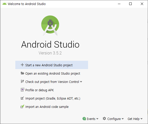Click the Android Studio compass logo
The image size is (148, 124).
(50, 25)
